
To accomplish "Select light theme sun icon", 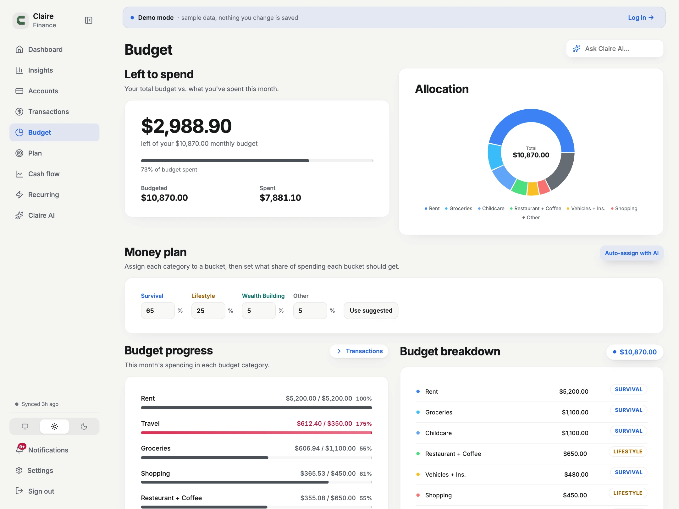I will pos(55,426).
